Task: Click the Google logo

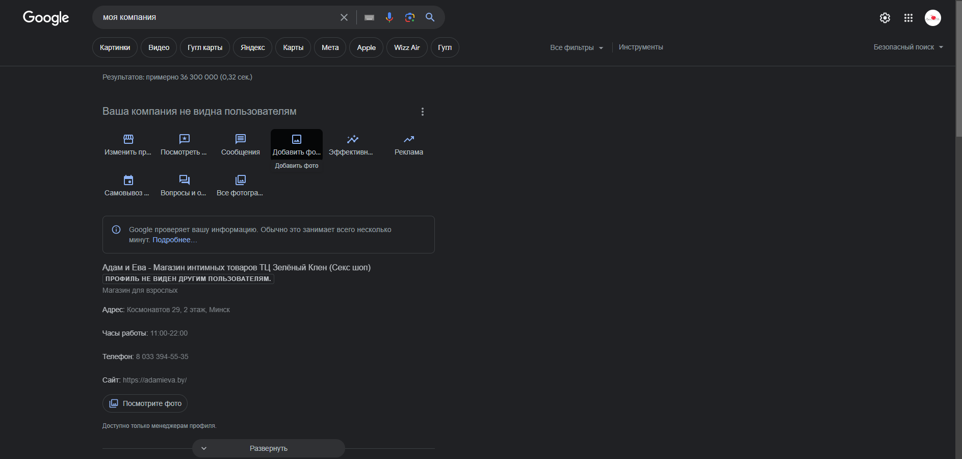Action: click(x=46, y=18)
